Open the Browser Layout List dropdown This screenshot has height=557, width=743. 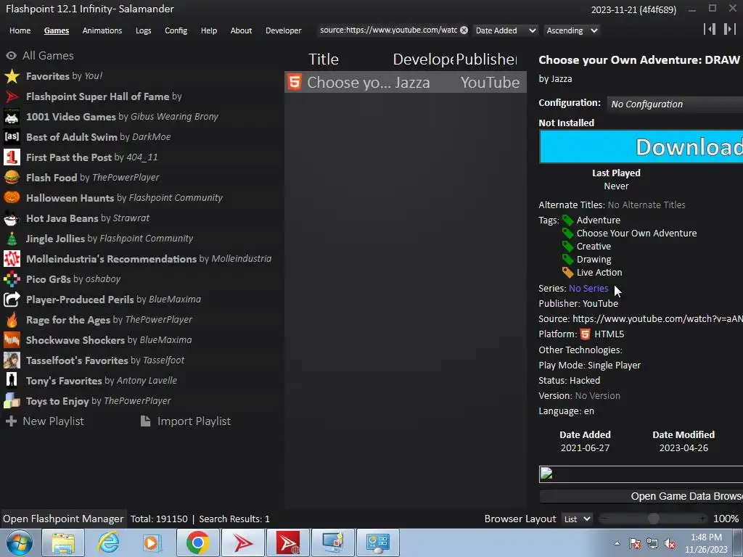click(x=577, y=519)
